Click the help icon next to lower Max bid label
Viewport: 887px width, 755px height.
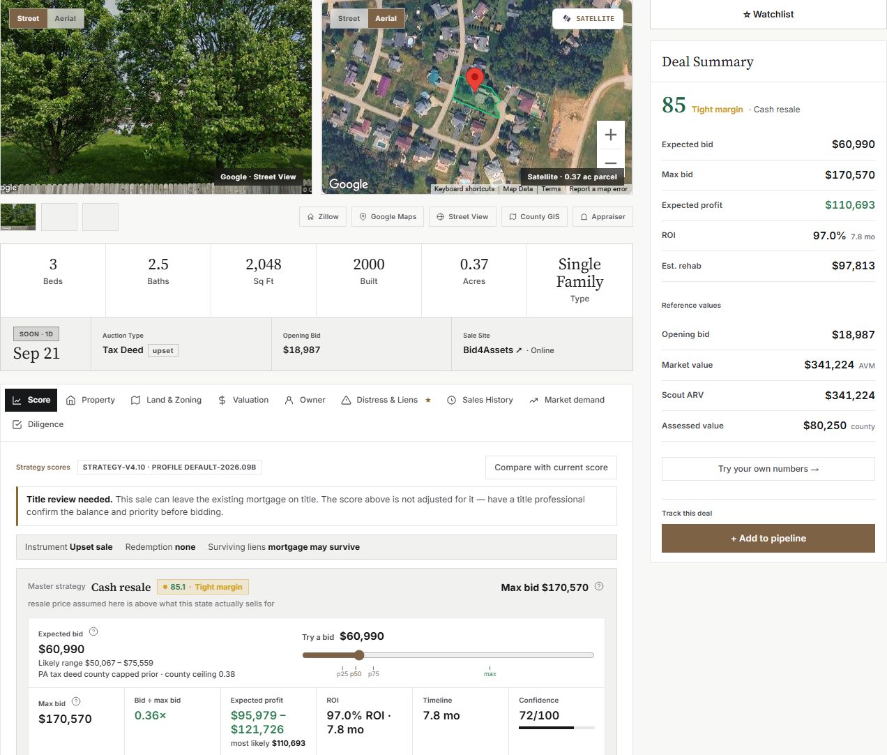pyautogui.click(x=76, y=701)
